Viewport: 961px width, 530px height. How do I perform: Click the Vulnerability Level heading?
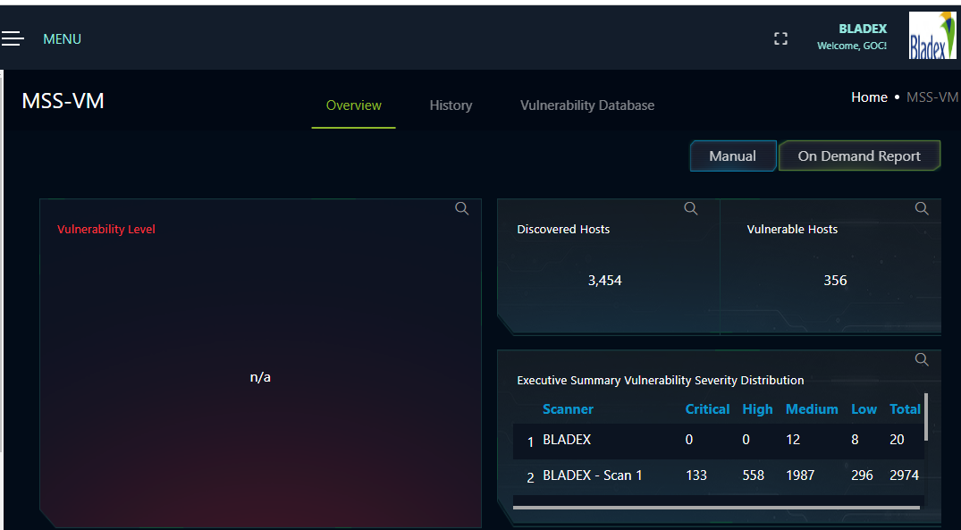[106, 229]
